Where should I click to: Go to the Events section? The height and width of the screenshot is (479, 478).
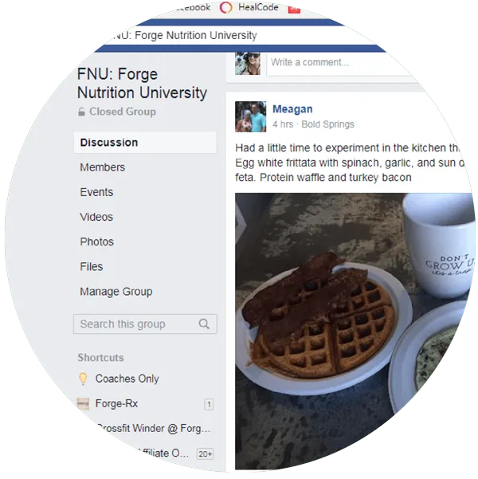point(96,192)
